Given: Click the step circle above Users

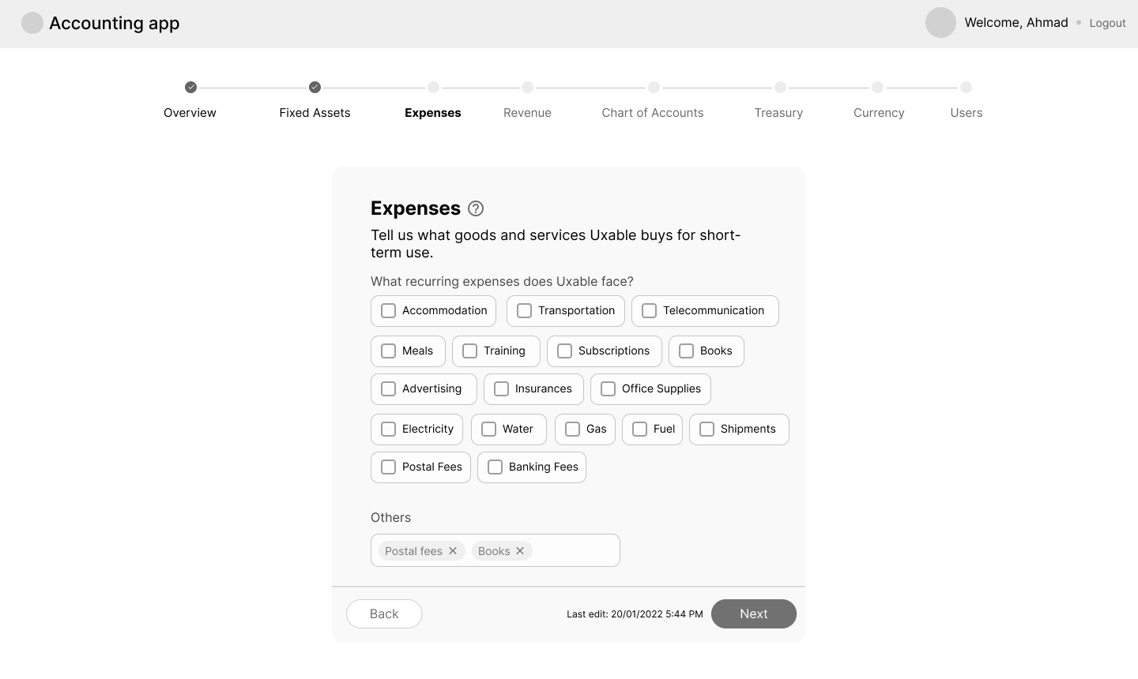Looking at the screenshot, I should [966, 88].
